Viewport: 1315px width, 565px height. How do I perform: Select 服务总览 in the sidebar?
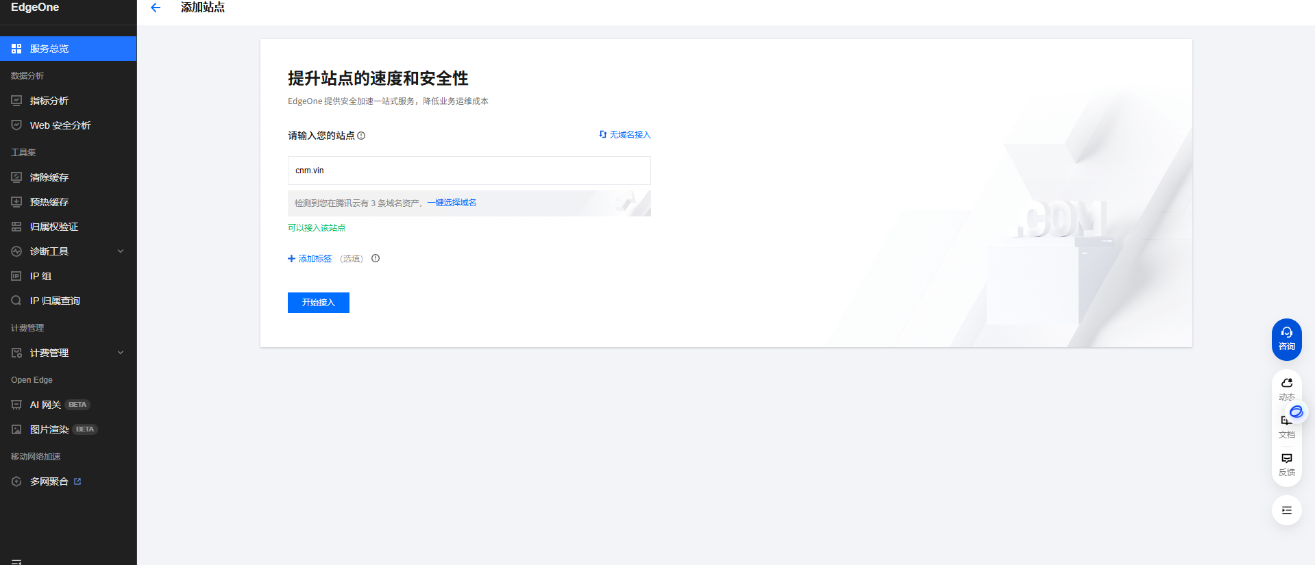[49, 49]
